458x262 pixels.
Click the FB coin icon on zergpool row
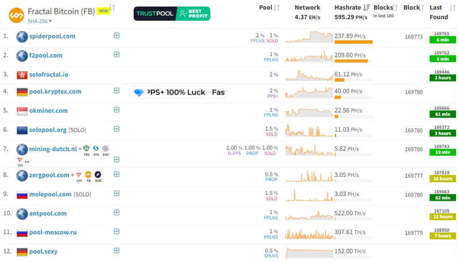(88, 175)
